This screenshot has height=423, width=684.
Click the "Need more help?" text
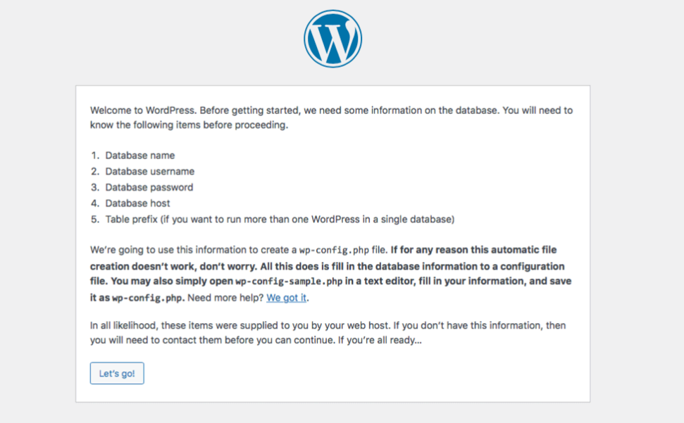[224, 298]
